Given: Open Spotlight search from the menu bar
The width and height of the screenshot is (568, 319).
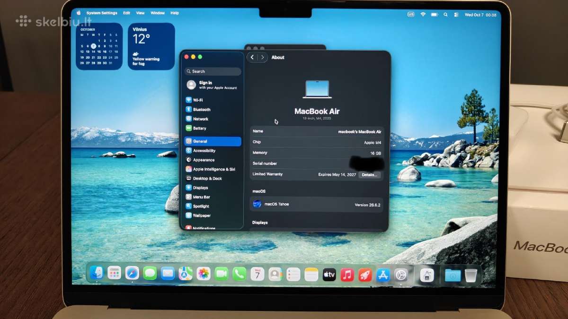Looking at the screenshot, I should 445,15.
